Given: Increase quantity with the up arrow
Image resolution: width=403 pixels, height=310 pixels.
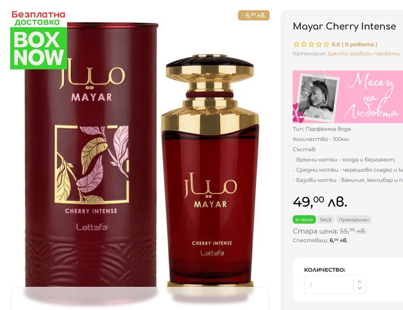Looking at the screenshot, I should pyautogui.click(x=360, y=282).
